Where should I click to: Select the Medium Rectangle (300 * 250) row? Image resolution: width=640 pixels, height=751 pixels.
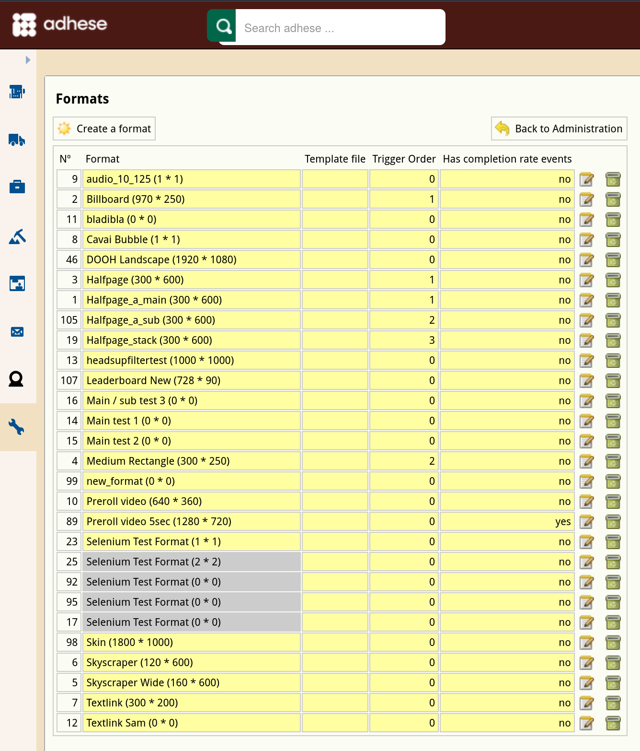point(158,461)
